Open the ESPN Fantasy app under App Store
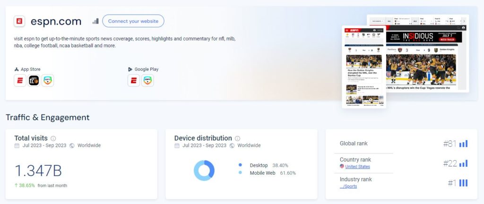 (48, 80)
